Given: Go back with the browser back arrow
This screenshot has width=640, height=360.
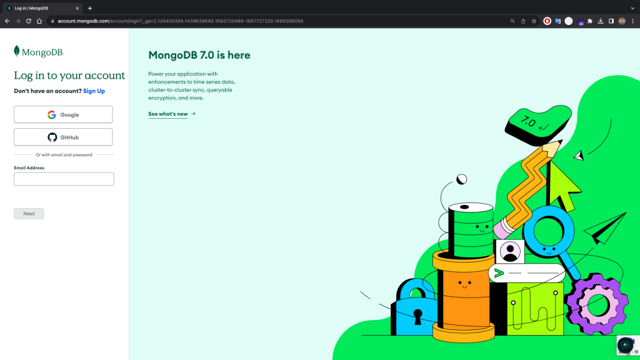Looking at the screenshot, I should coord(7,21).
